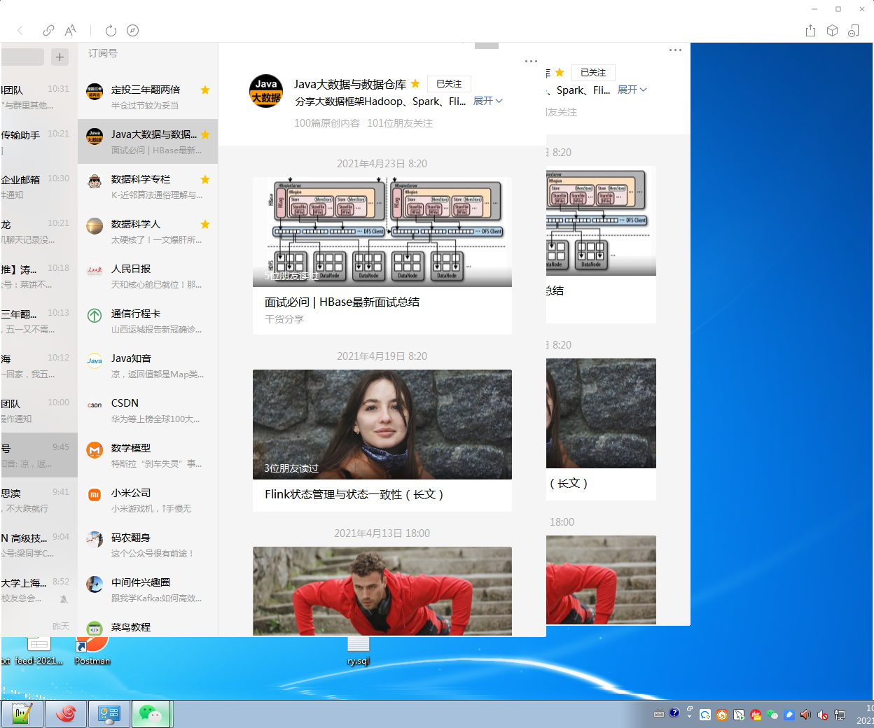Click the back arrow in the viewer toolbar

tap(20, 30)
